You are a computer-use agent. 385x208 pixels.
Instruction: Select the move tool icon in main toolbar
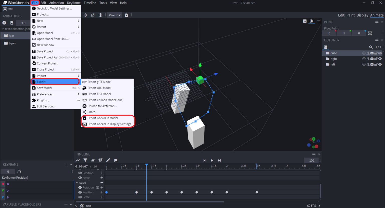85,15
